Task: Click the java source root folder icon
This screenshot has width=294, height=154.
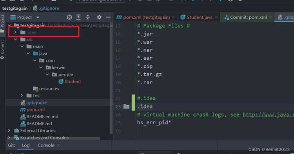Action: pyautogui.click(x=35, y=53)
